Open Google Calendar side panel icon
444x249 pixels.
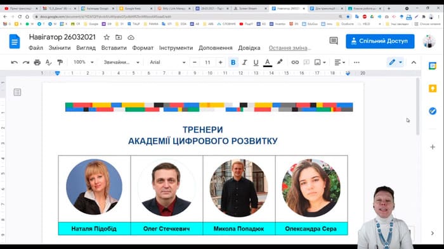[433, 66]
